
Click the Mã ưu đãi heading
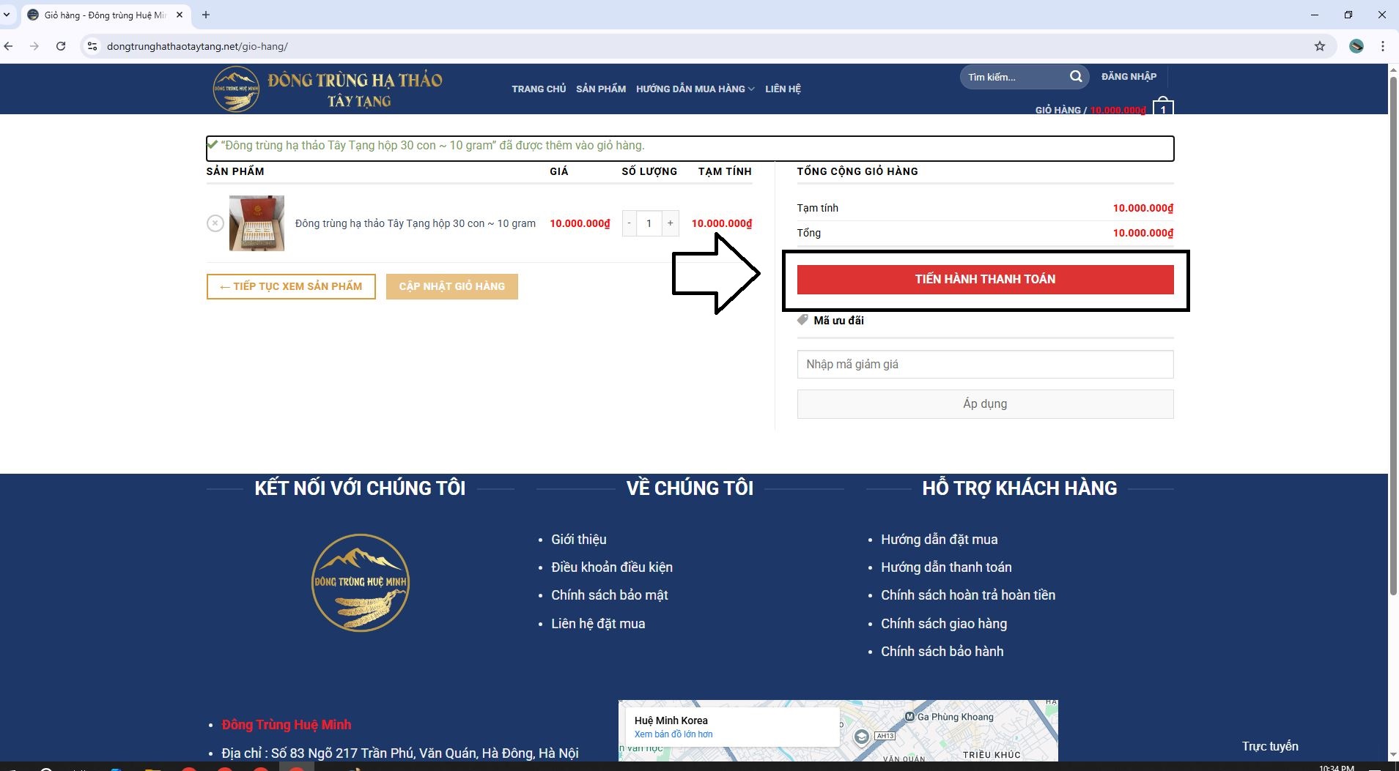[x=838, y=320]
